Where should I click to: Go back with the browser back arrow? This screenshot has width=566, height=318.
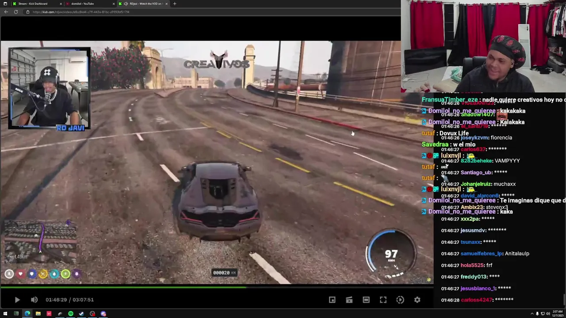pyautogui.click(x=6, y=12)
